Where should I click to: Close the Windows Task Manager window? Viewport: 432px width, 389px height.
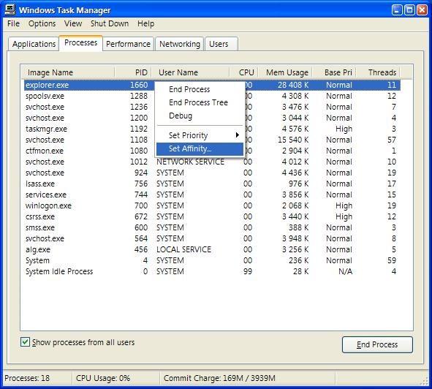[x=422, y=10]
